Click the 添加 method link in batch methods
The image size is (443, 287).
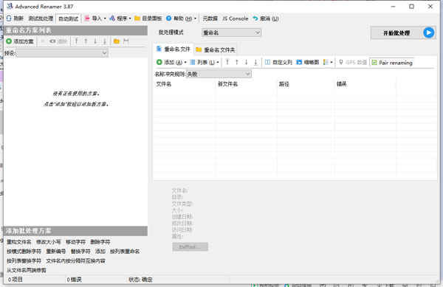point(100,251)
